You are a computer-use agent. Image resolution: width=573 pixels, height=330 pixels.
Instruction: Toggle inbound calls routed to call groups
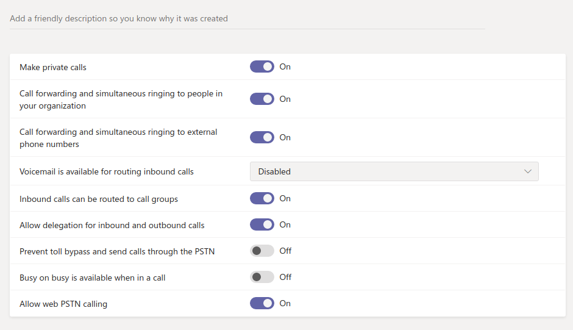click(x=262, y=198)
